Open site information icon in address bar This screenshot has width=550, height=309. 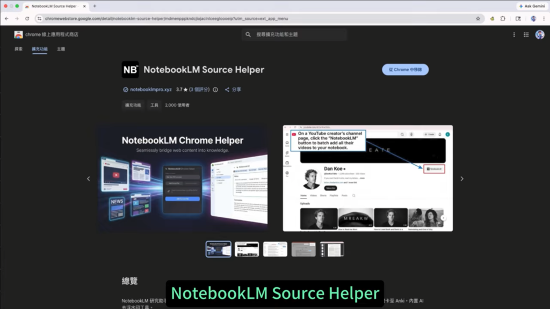tap(39, 19)
